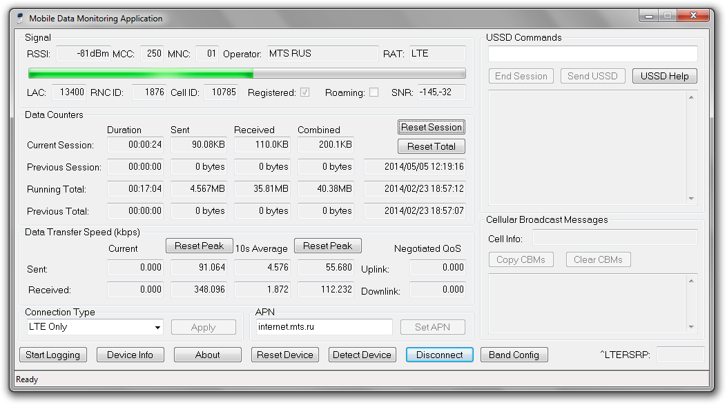The image size is (727, 405).
Task: Enable the Roaming checkbox
Action: coord(374,92)
